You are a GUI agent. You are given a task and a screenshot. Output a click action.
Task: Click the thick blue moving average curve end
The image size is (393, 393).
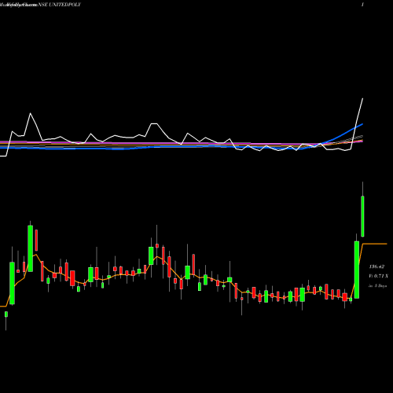pos(362,124)
